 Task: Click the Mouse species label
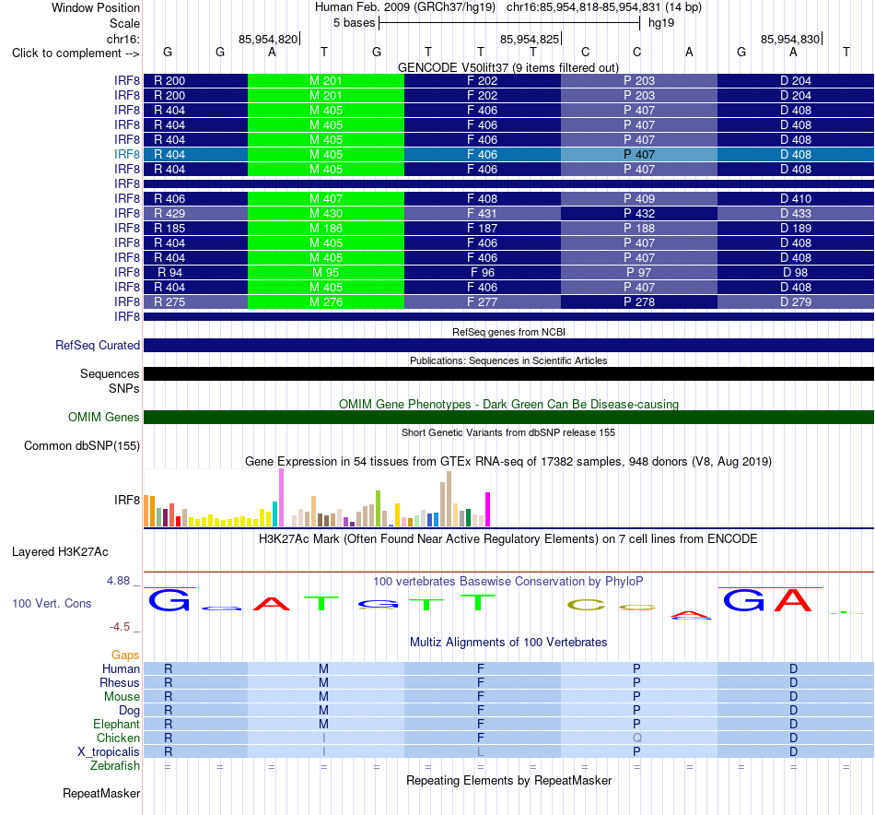[x=122, y=697]
